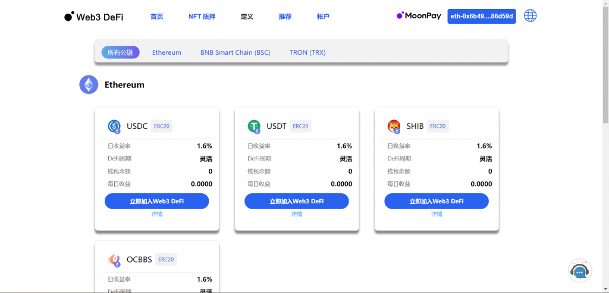Join Web3 DeFi with USDC

coord(157,201)
